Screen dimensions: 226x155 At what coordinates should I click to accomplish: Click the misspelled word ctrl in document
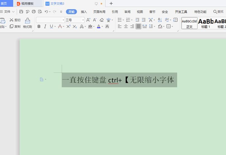(x=113, y=80)
